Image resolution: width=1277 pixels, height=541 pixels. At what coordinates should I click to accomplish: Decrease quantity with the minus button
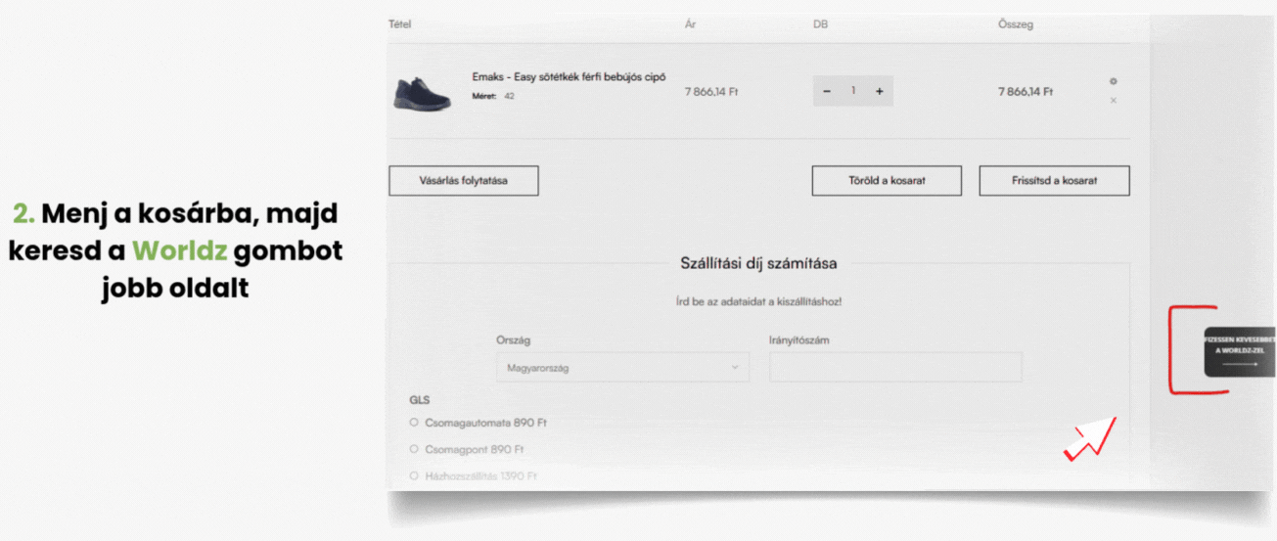pyautogui.click(x=827, y=91)
